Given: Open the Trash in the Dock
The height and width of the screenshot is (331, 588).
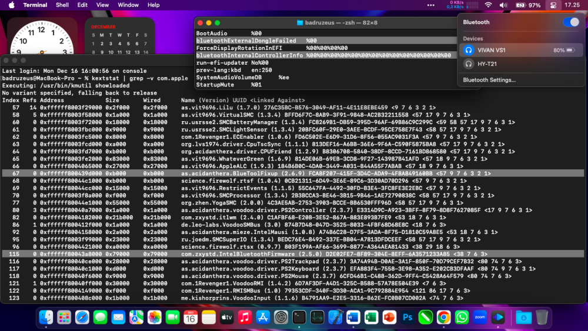Looking at the screenshot, I should tap(542, 317).
